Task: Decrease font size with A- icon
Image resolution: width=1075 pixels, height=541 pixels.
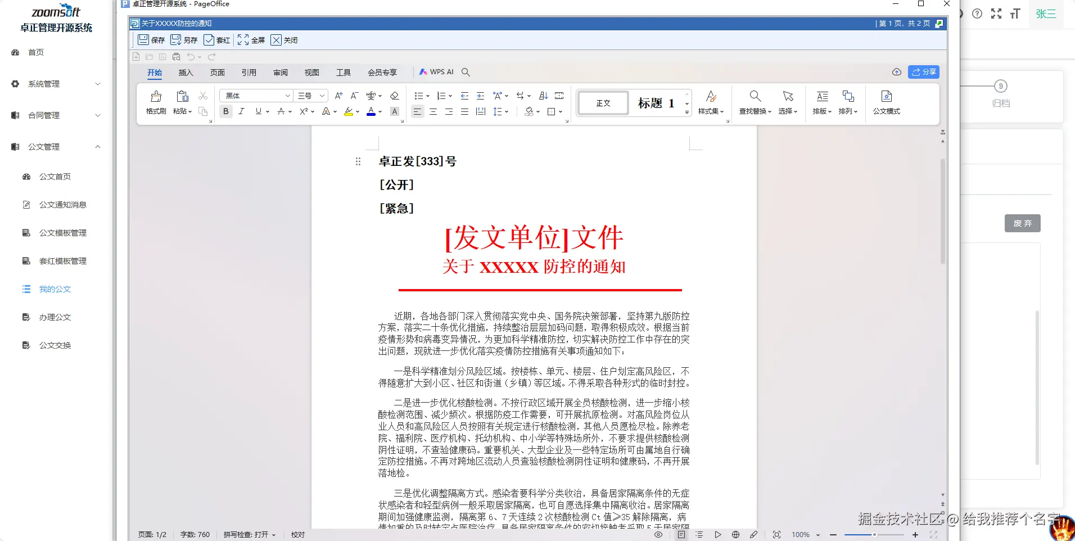Action: [x=354, y=96]
